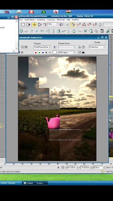Click the Edit Named Selection Sets icon

[101, 24]
